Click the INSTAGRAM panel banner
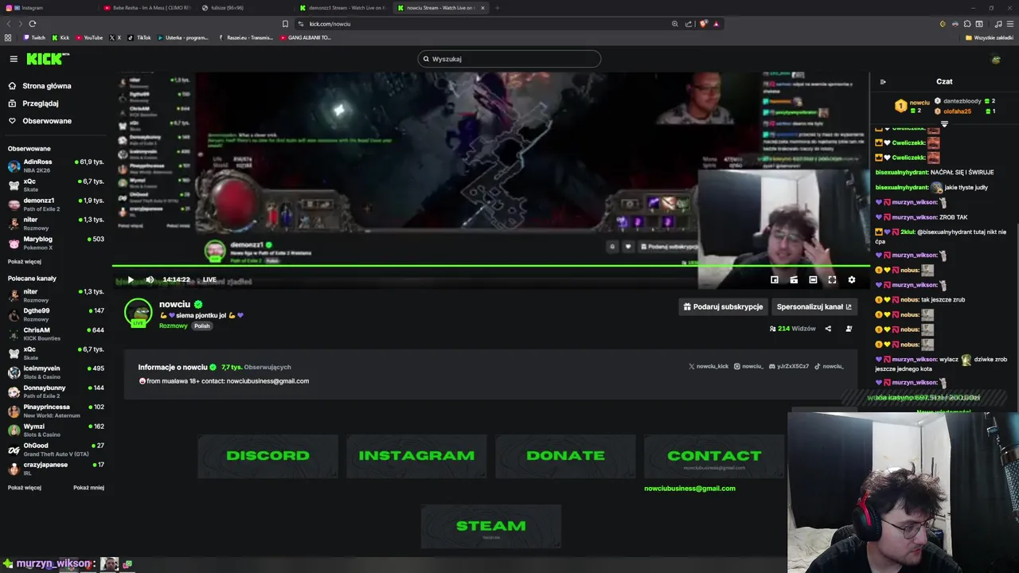Image resolution: width=1019 pixels, height=573 pixels. (416, 456)
